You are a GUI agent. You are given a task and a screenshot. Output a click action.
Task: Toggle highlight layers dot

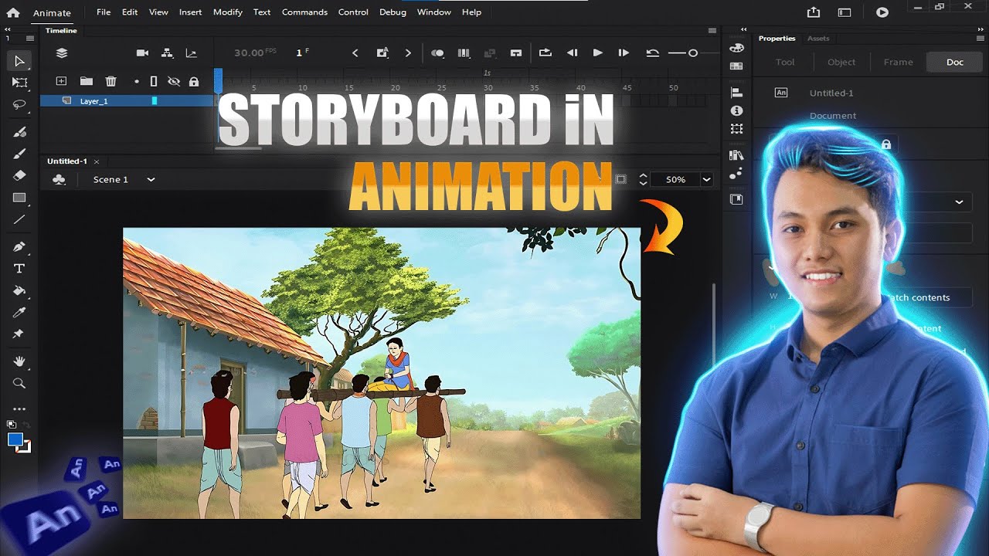tap(137, 81)
